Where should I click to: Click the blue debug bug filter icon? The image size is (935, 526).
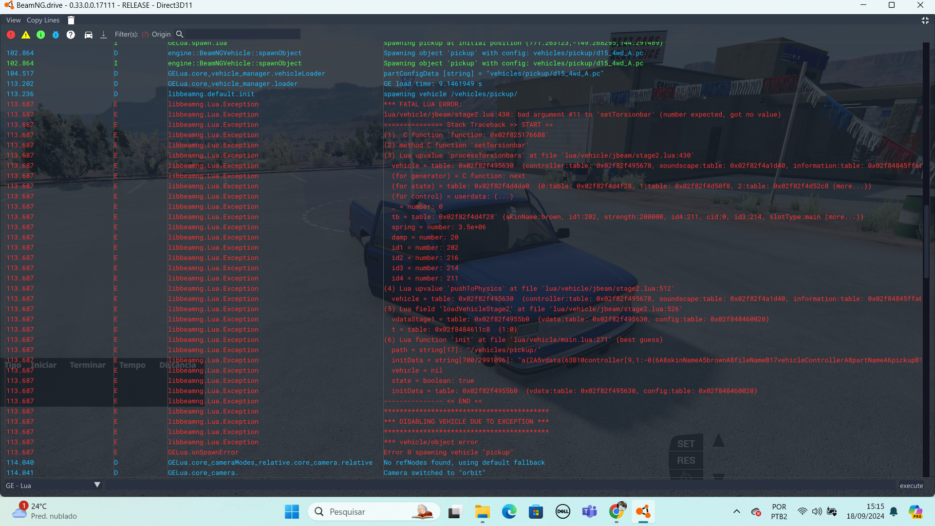[x=56, y=35]
